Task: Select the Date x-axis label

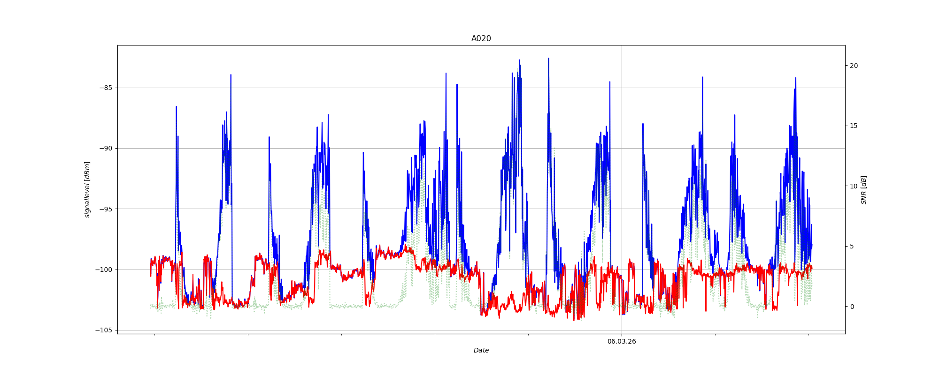Action: 481,350
